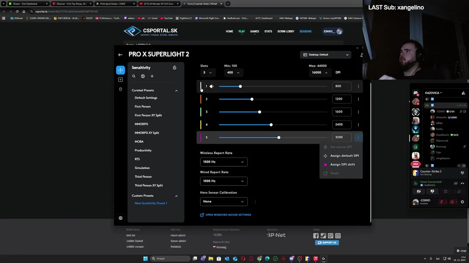This screenshot has height=263, width=469.
Task: Open the Min DPI 400 dropdown
Action: click(x=233, y=72)
